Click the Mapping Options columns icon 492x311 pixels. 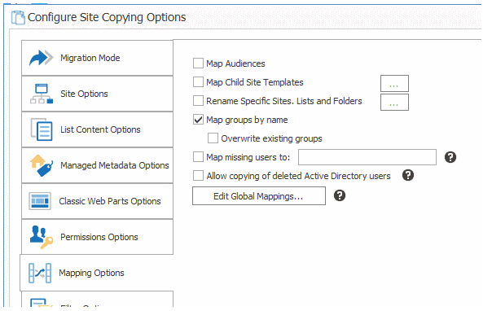[40, 273]
